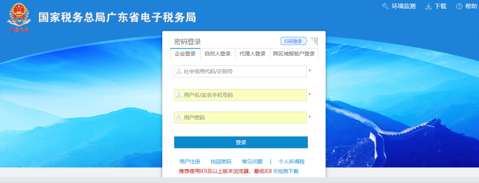Open the 找回密码 link

tap(221, 162)
